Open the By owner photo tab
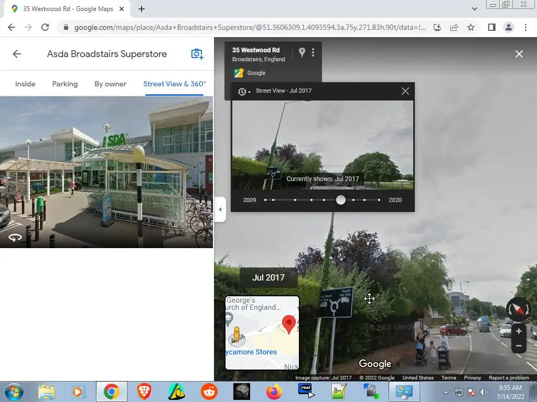This screenshot has width=537, height=402. (110, 84)
